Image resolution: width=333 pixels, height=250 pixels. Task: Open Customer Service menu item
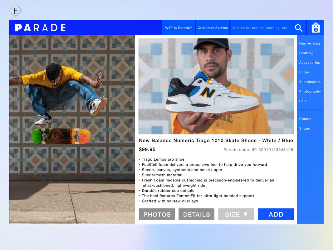(x=213, y=28)
